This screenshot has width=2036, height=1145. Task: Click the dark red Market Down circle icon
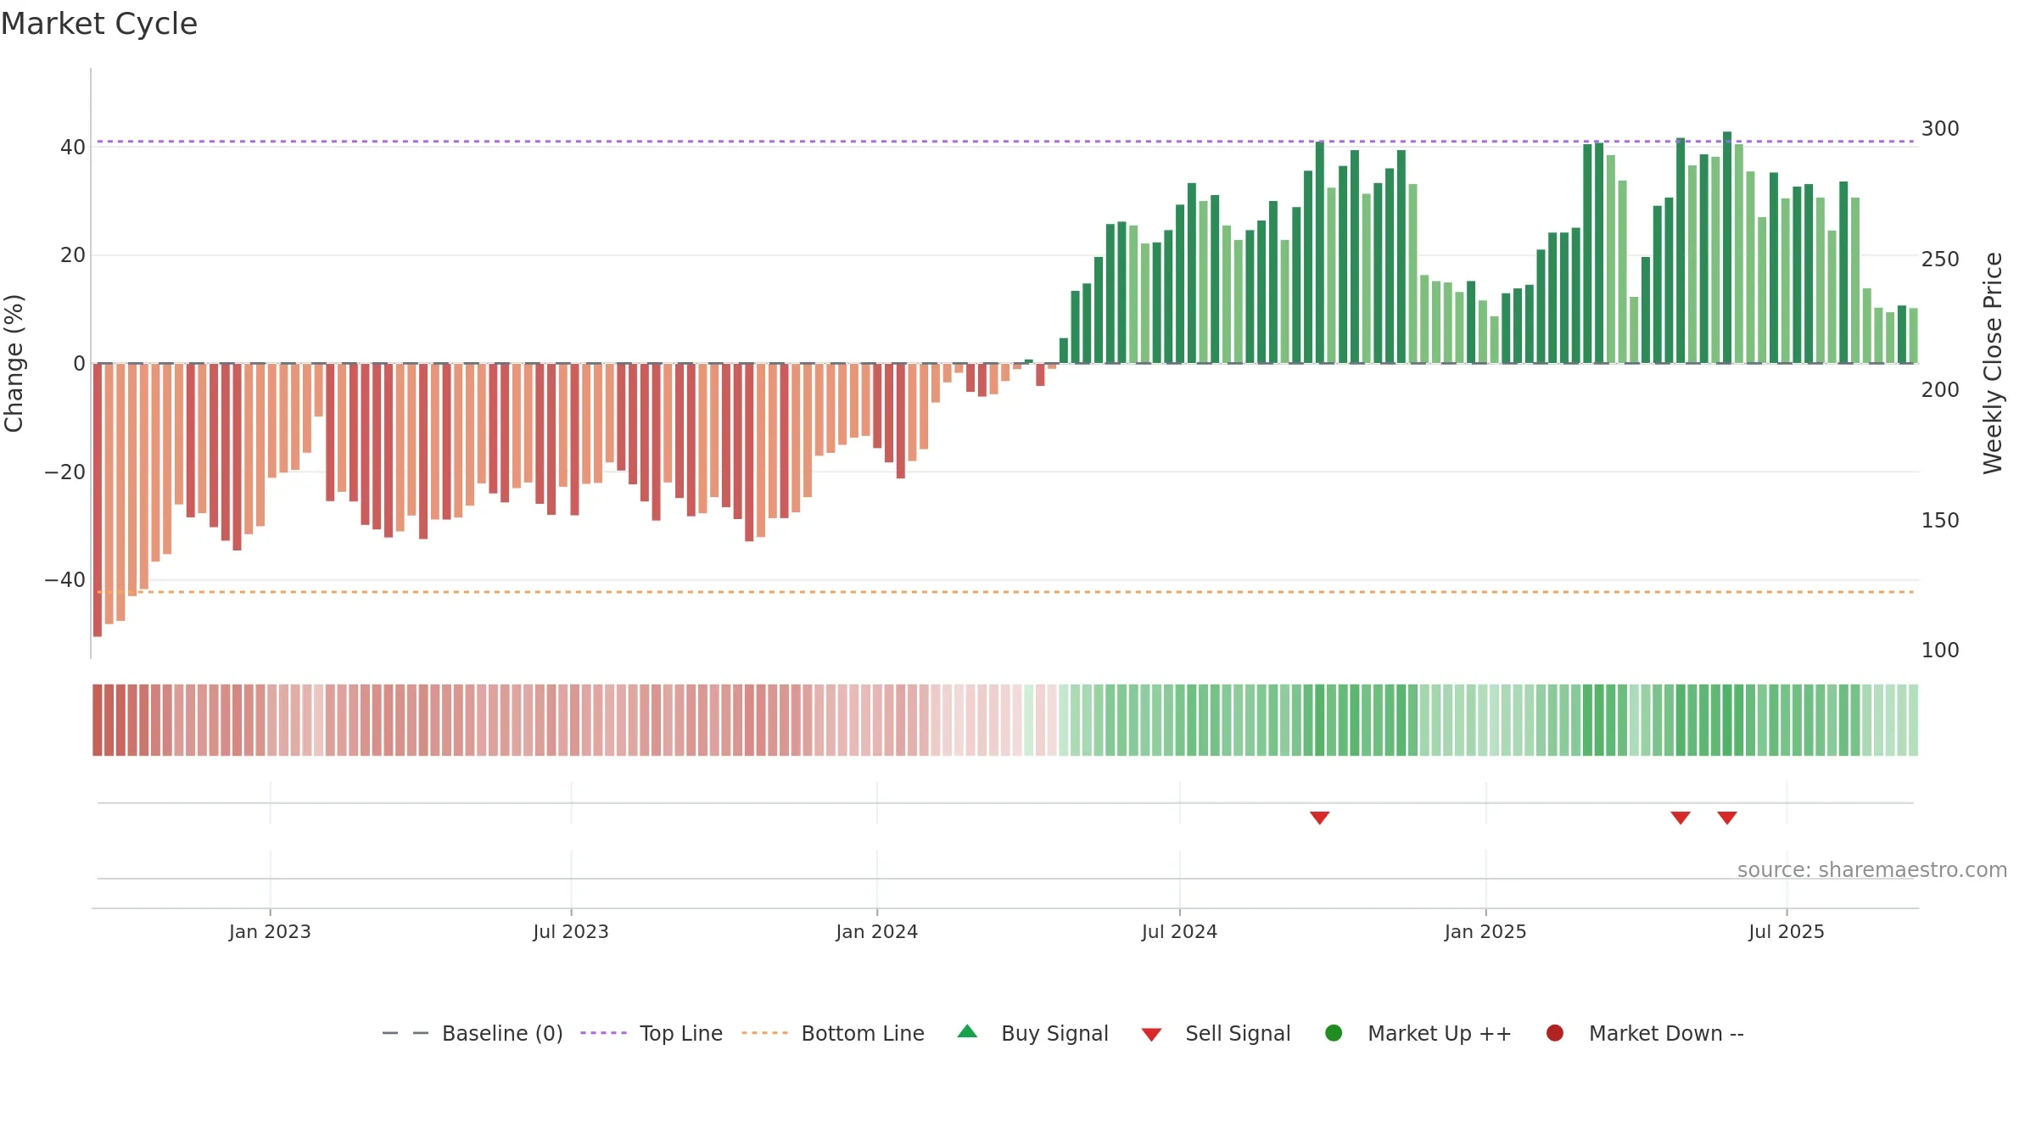pyautogui.click(x=1555, y=1033)
